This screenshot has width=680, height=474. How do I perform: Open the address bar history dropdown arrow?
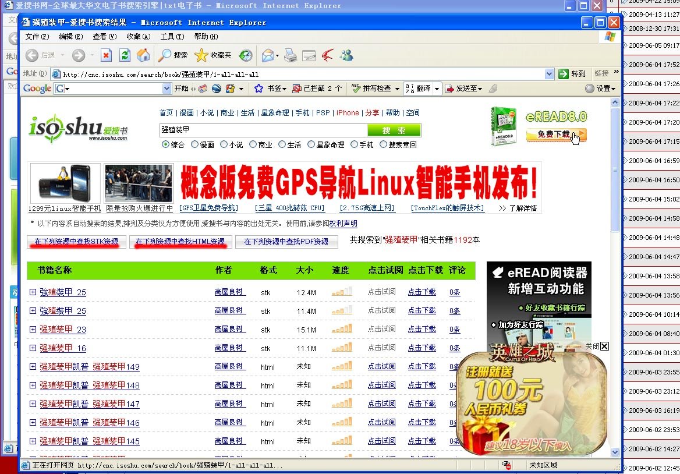pos(550,74)
